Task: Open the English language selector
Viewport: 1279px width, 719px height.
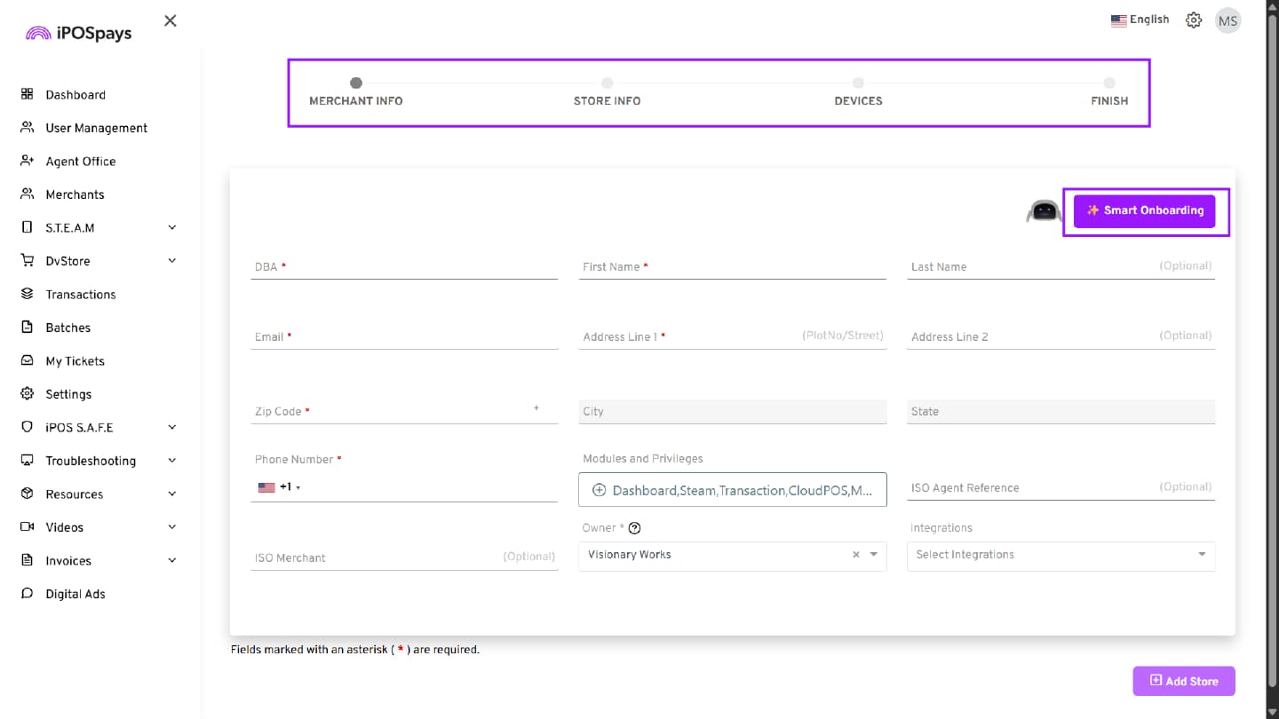Action: 1140,20
